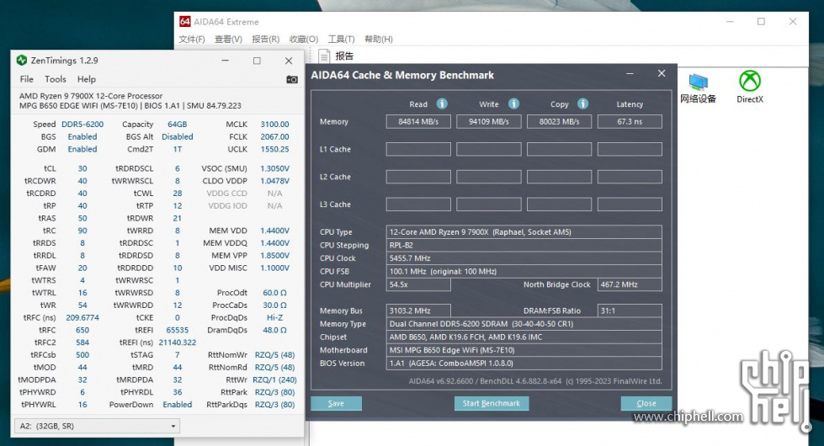Click the PowerDown value Enabled
Viewport: 824px width, 446px height.
tap(177, 405)
